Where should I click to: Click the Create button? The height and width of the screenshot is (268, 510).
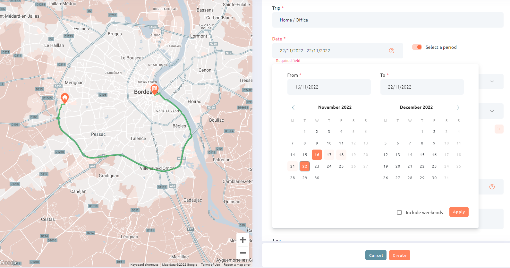tap(400, 255)
